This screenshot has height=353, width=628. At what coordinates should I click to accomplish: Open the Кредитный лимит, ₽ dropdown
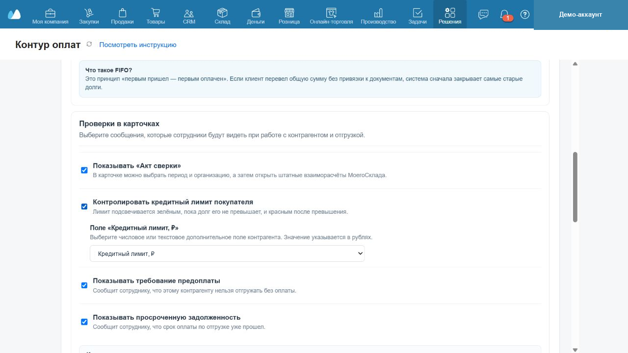point(227,253)
